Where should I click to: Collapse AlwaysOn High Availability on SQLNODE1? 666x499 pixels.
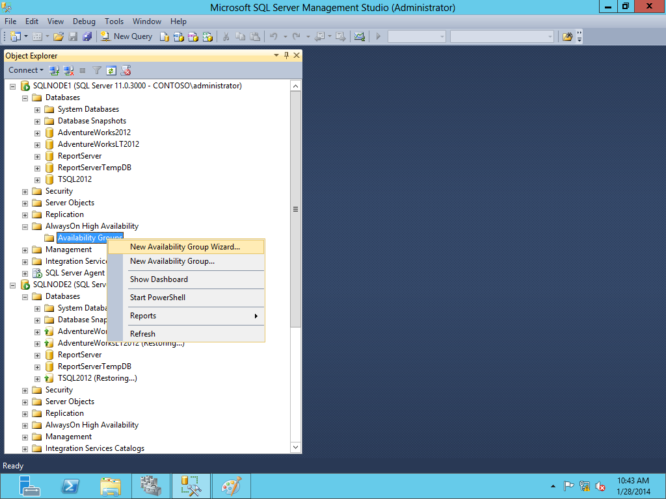point(25,227)
